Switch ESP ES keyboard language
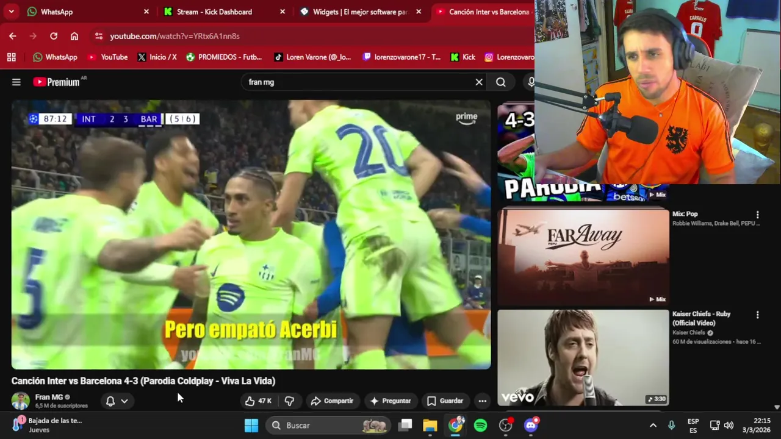This screenshot has height=439, width=781. coord(693,425)
